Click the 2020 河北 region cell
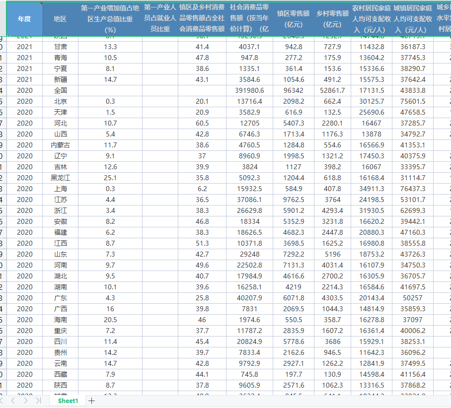 click(60, 124)
